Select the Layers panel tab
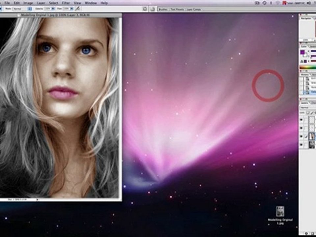The height and width of the screenshot is (237, 316). click(304, 103)
